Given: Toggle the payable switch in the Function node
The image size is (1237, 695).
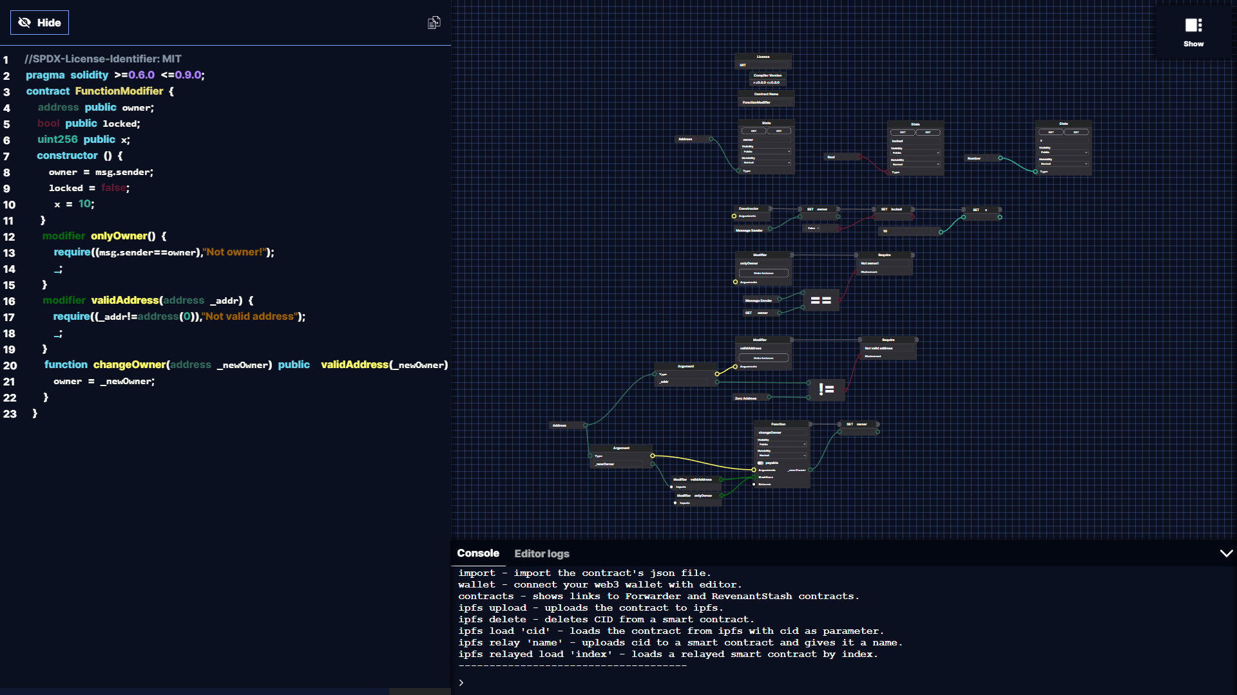Looking at the screenshot, I should pos(761,463).
